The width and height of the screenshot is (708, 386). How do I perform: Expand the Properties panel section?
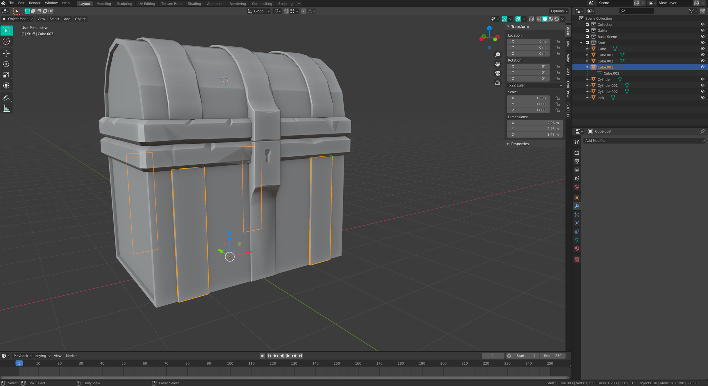[x=520, y=144]
